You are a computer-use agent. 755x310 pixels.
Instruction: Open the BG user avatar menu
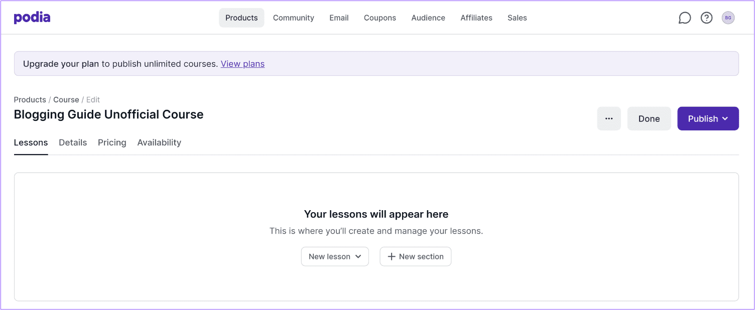point(728,18)
